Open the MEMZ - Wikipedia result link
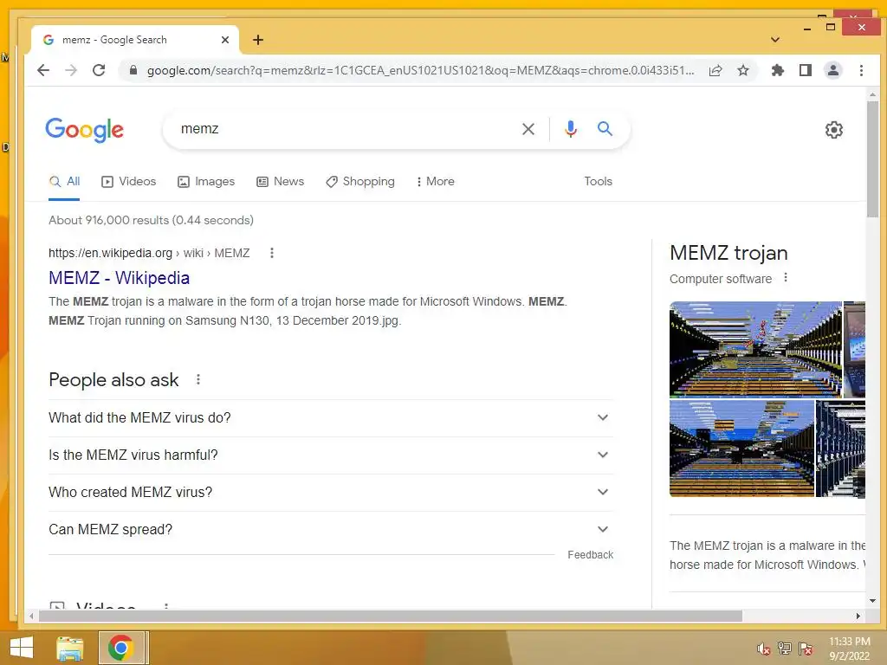887x665 pixels. [x=119, y=278]
